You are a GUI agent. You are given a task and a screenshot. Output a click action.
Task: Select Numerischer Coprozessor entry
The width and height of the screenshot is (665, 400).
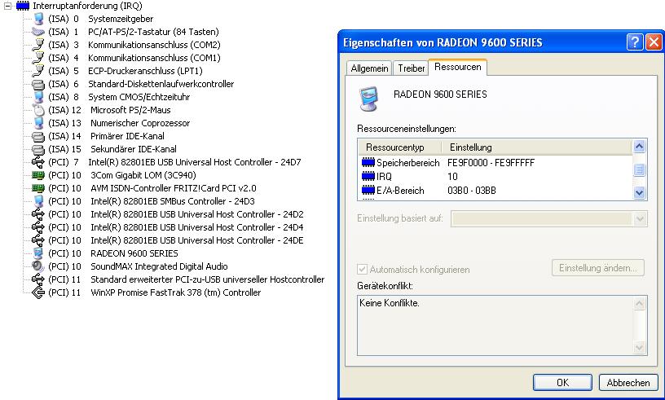(x=140, y=123)
